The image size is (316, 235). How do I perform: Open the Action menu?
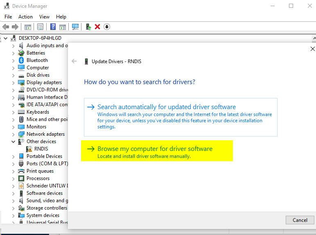[25, 17]
